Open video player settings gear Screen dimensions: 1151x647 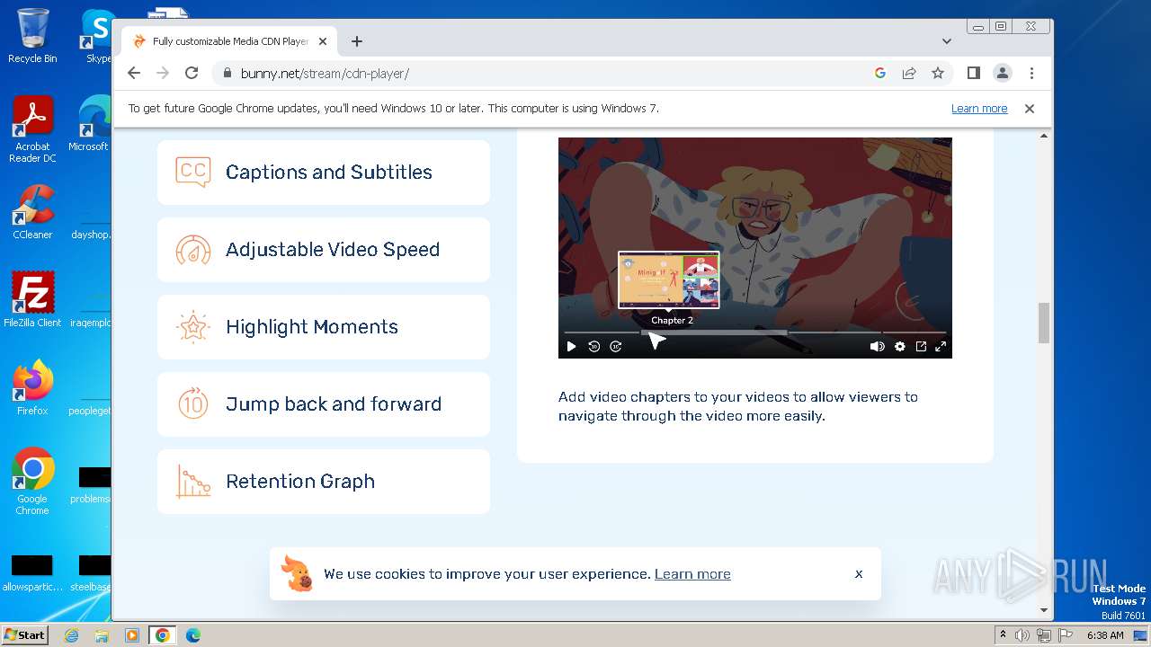899,347
